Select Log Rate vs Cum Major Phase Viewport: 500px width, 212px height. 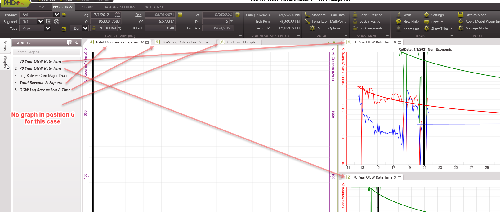click(44, 76)
